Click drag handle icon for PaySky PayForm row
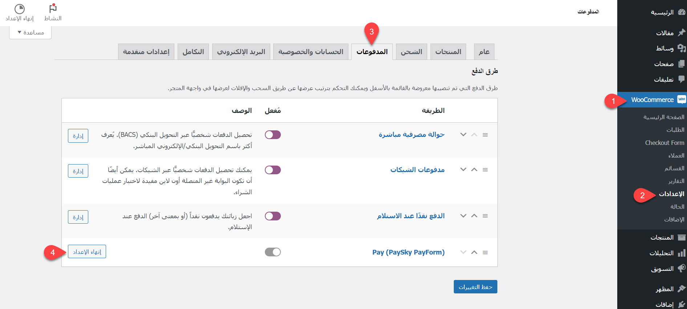The image size is (687, 309). tap(485, 252)
